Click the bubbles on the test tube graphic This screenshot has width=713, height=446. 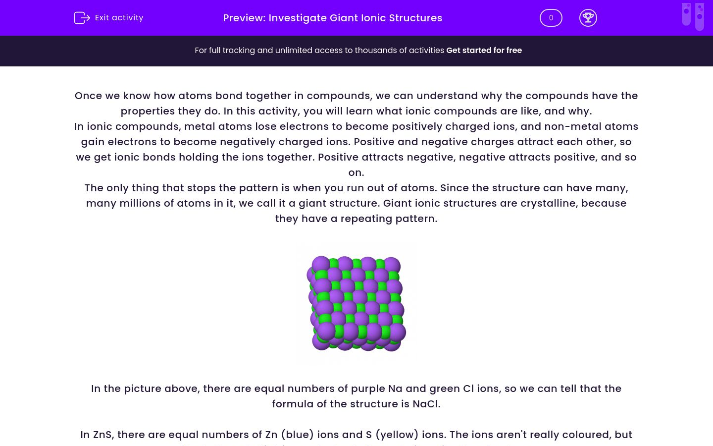(x=686, y=10)
